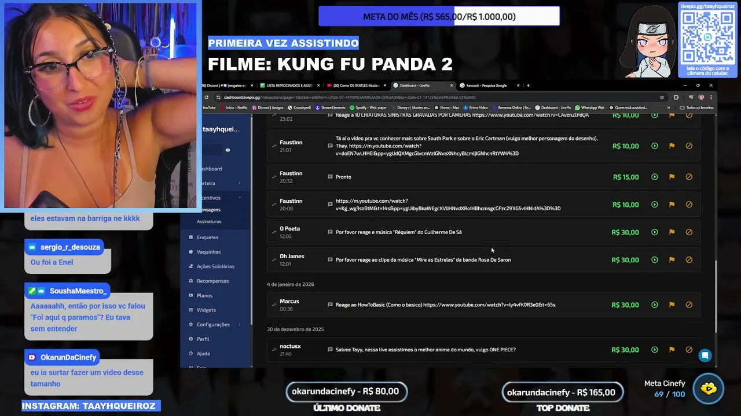The width and height of the screenshot is (741, 416).
Task: Block Oh James's donation
Action: [x=689, y=260]
